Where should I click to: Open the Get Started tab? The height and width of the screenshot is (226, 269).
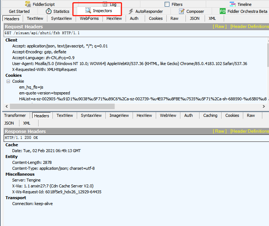(x=19, y=11)
